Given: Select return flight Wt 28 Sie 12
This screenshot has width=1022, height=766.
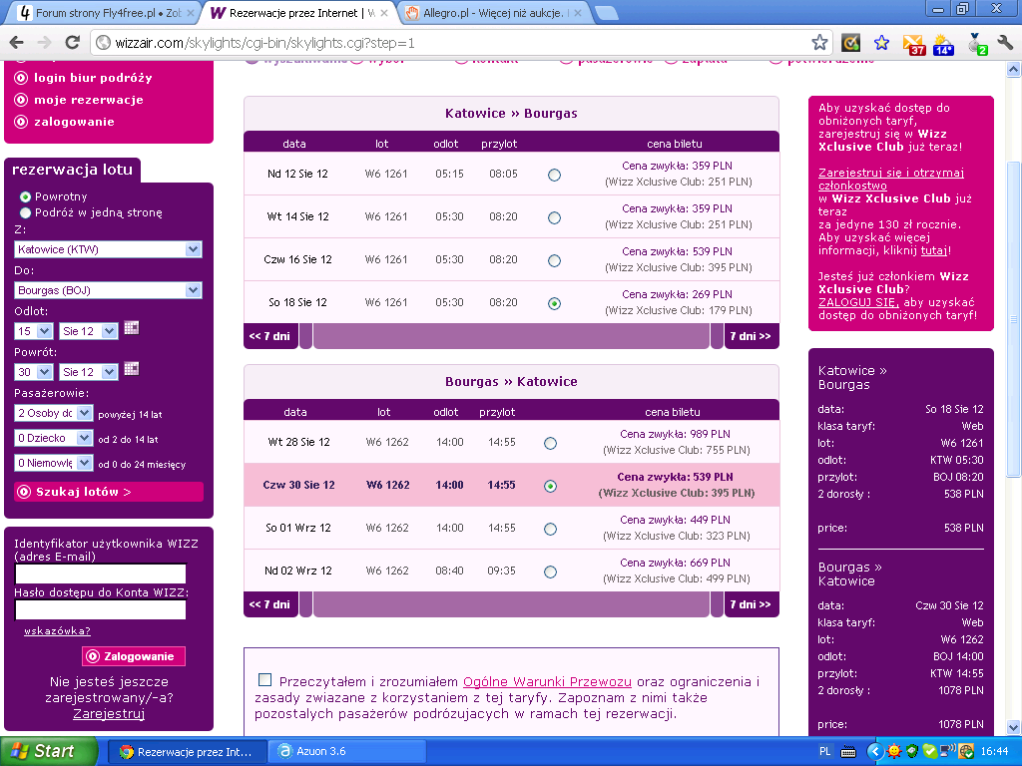Looking at the screenshot, I should pyautogui.click(x=550, y=443).
